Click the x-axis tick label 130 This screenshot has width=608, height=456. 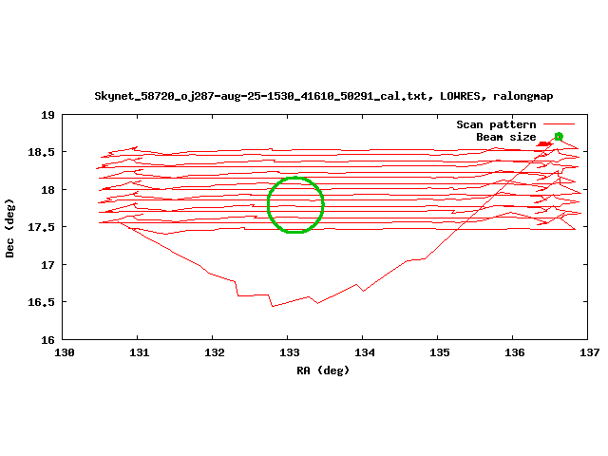point(65,352)
